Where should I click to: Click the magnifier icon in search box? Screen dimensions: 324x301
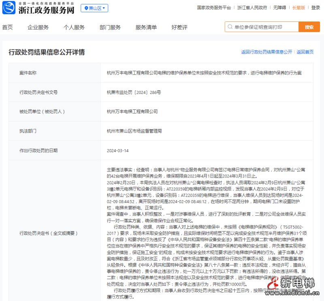point(230,27)
